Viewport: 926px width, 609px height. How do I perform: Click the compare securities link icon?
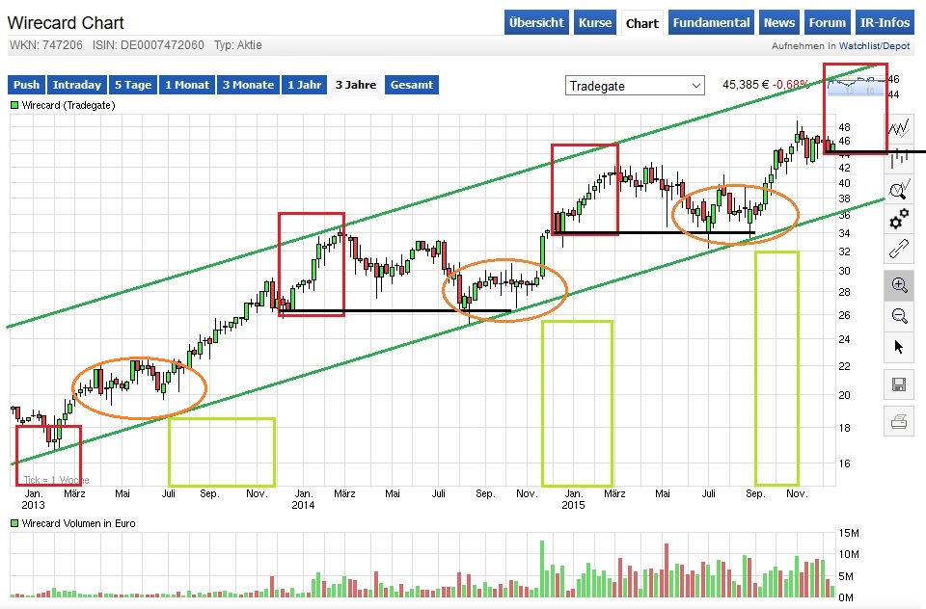click(898, 248)
